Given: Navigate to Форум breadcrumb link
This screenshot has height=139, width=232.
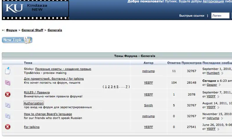Looking at the screenshot, I should 12,30.
